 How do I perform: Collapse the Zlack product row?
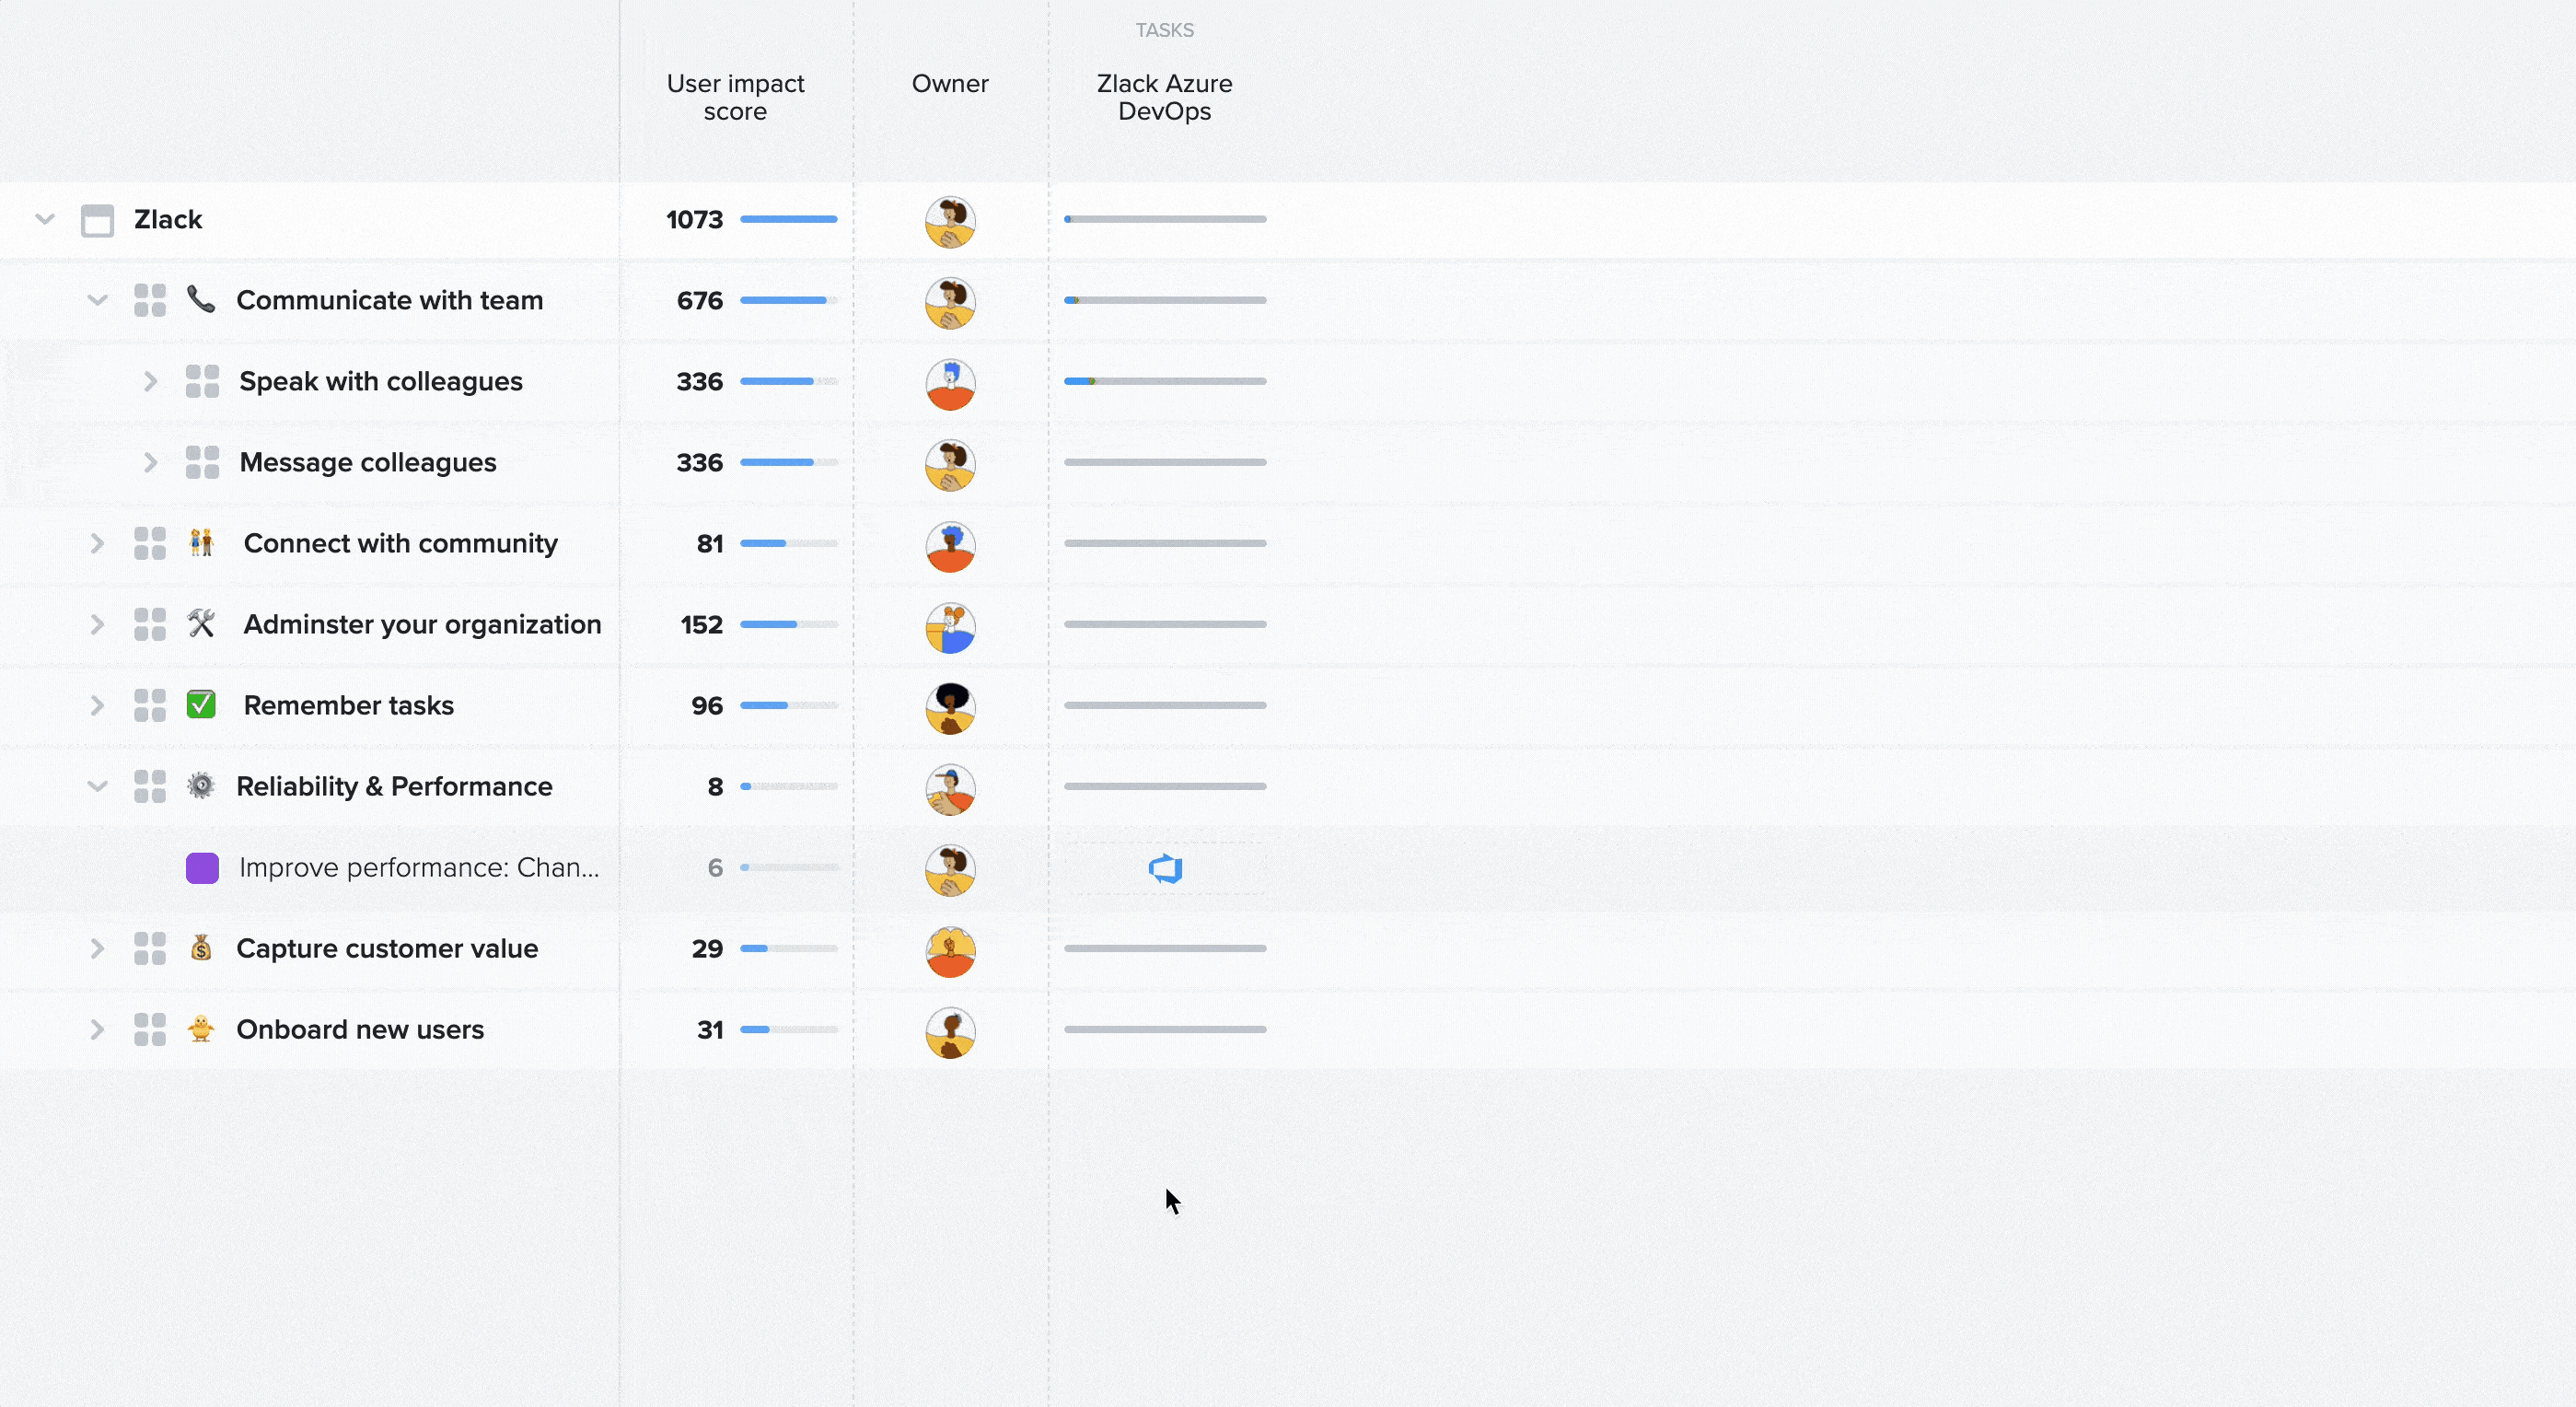(45, 219)
